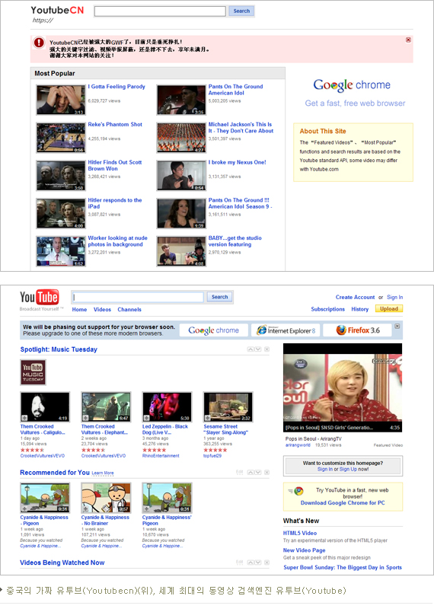Close the browser upgrade banner

[397, 326]
